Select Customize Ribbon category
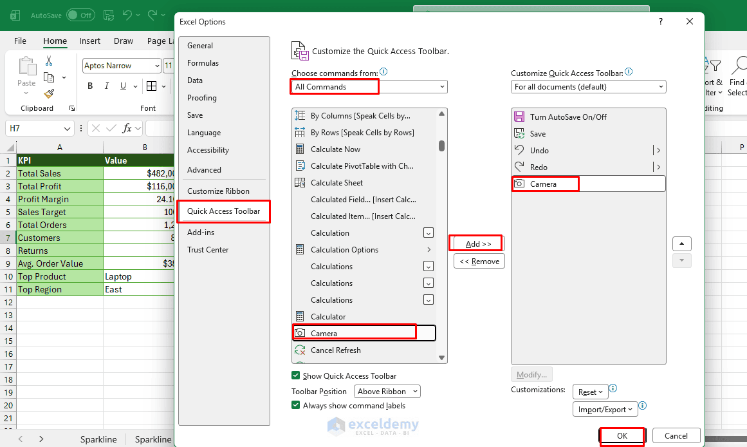The image size is (747, 447). [x=224, y=191]
